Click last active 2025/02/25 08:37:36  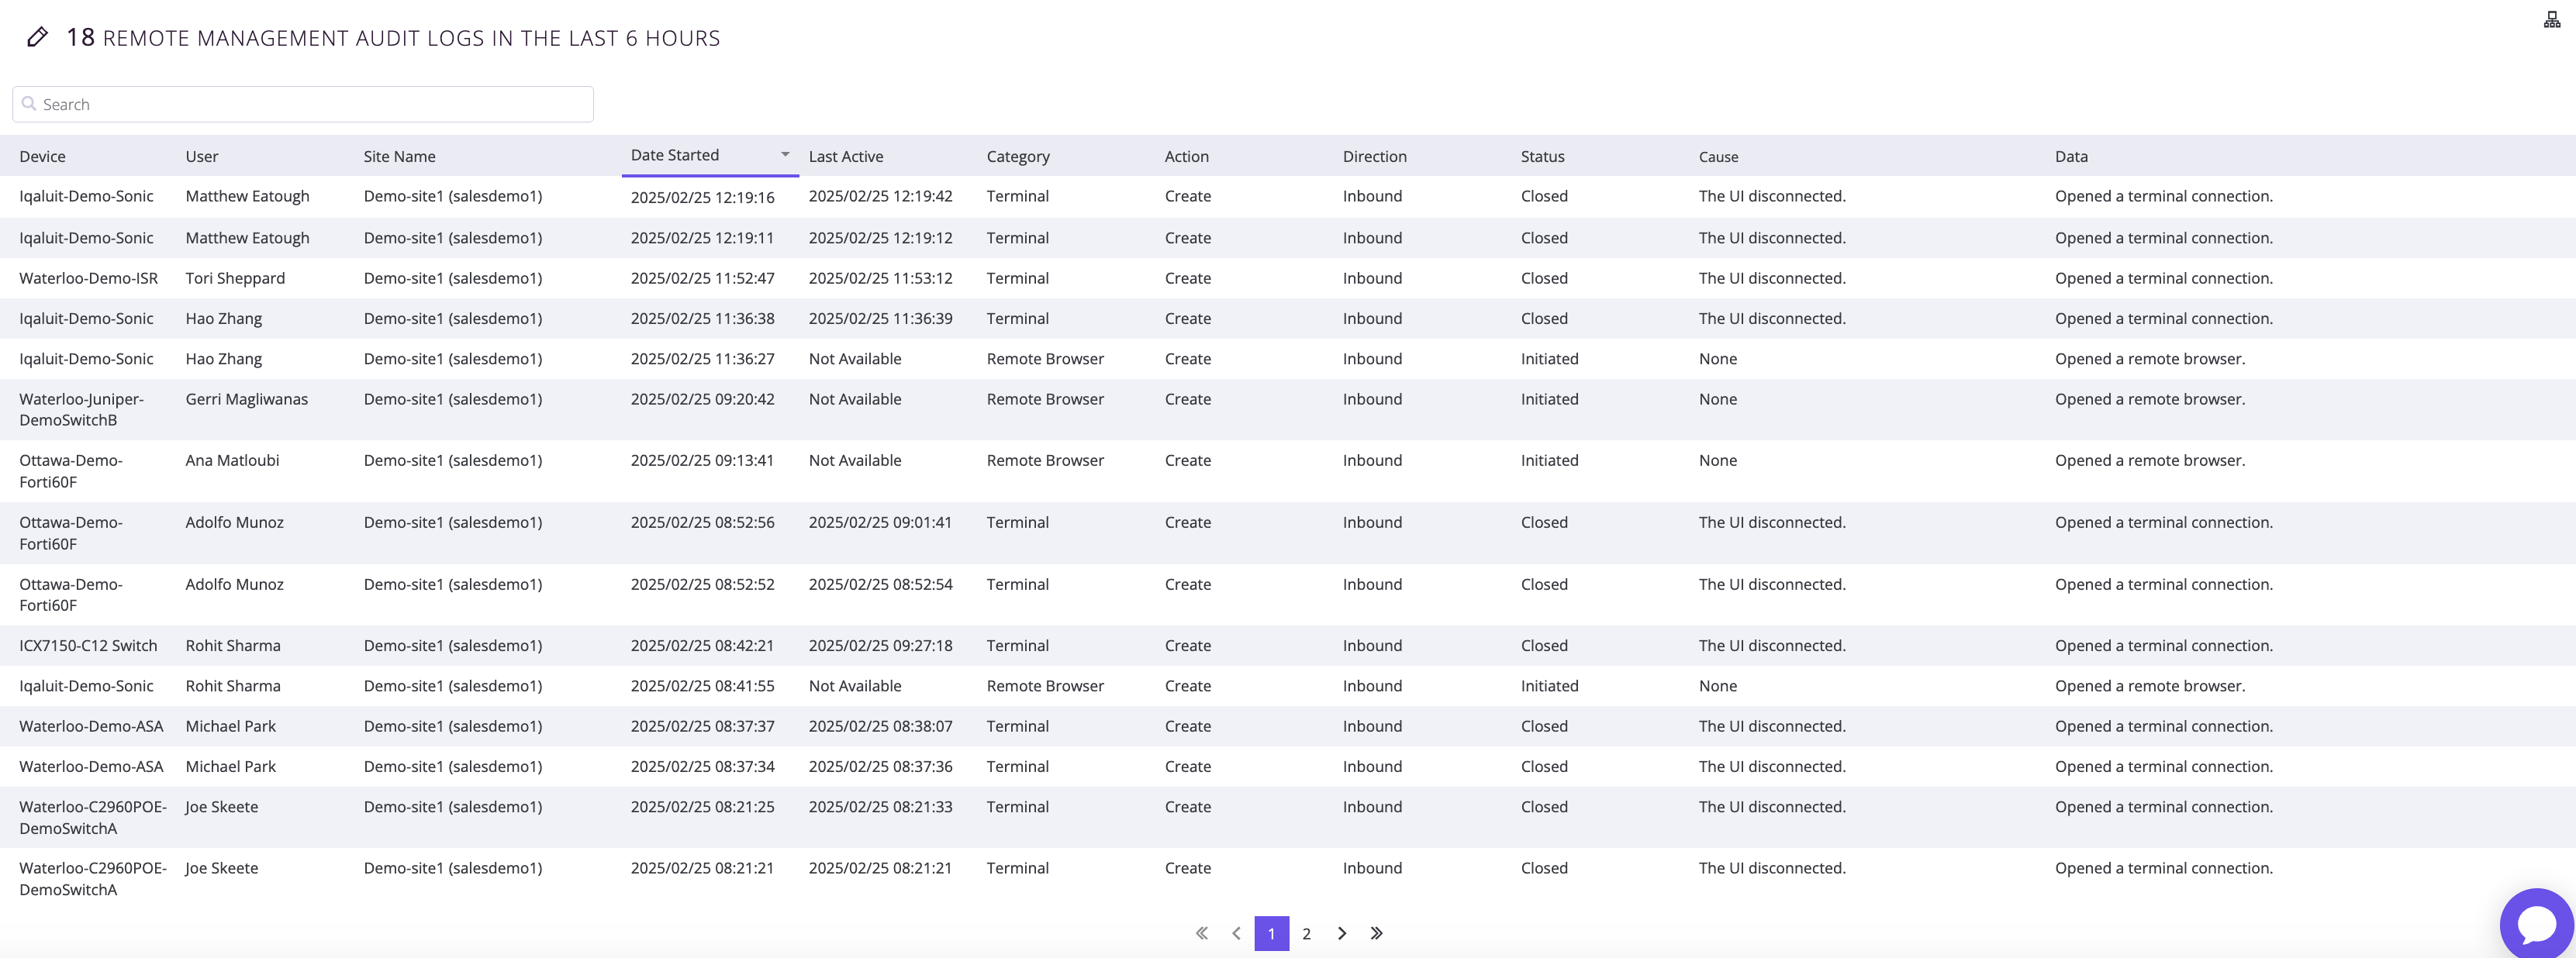pyautogui.click(x=881, y=766)
